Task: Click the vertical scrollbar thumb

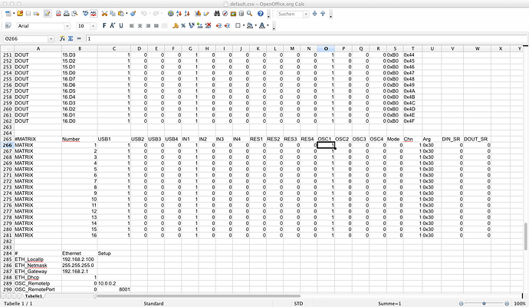Action: pyautogui.click(x=526, y=236)
